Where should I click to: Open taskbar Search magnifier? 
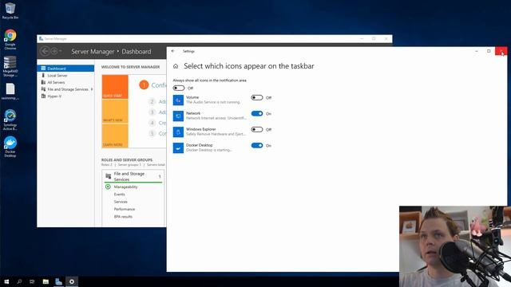click(19, 281)
